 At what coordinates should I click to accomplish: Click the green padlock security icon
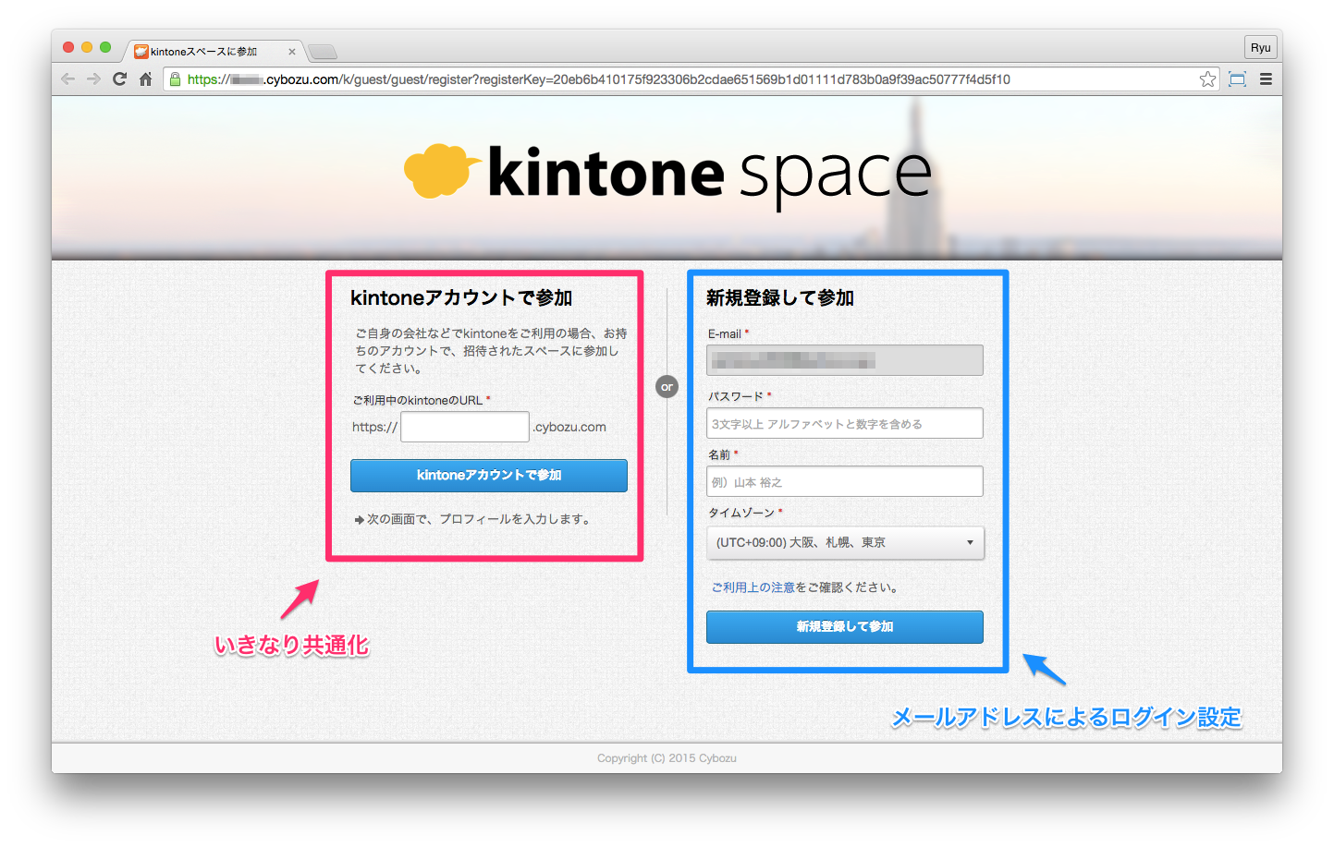tap(175, 79)
